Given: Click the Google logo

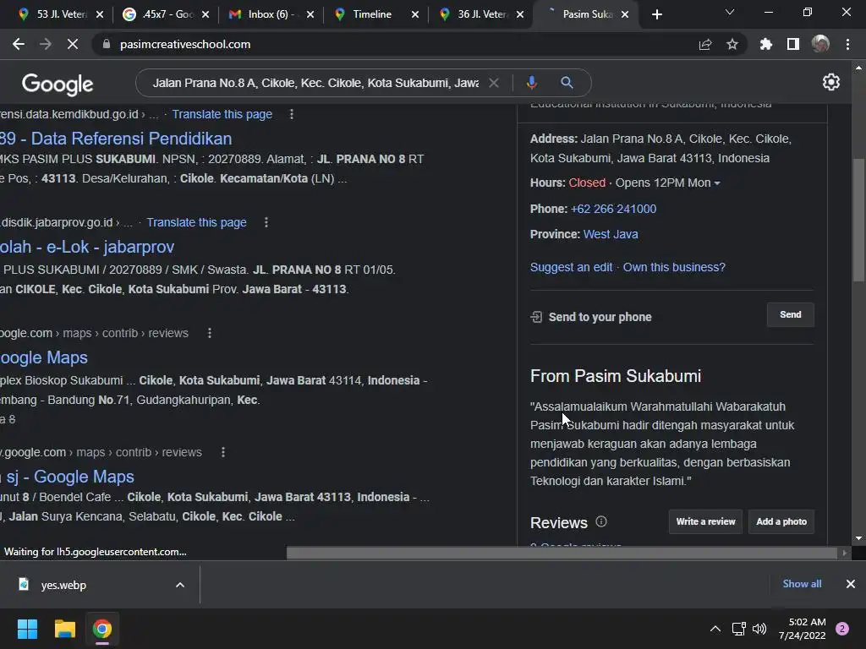Looking at the screenshot, I should click(x=58, y=84).
